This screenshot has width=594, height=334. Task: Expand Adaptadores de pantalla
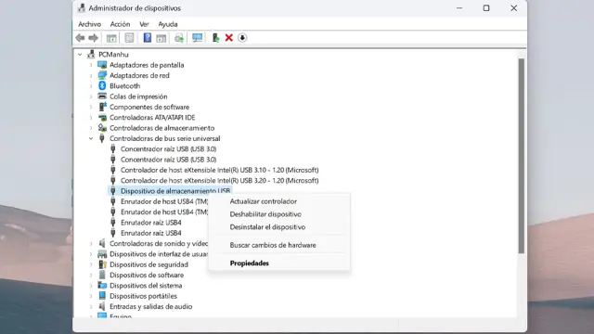(x=91, y=65)
